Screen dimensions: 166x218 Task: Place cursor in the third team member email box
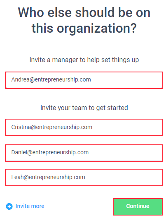(84, 177)
